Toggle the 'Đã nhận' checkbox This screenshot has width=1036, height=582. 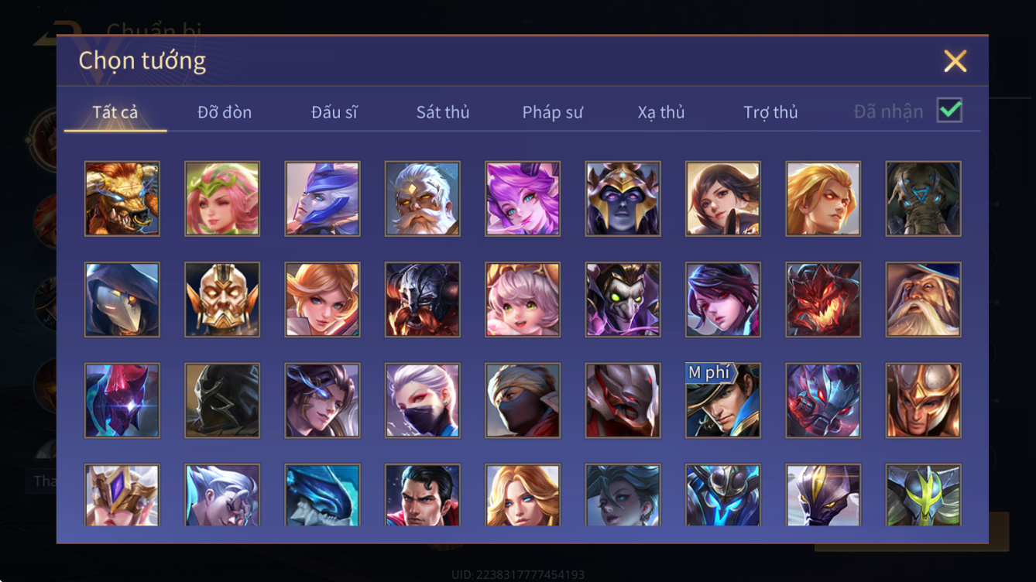[x=950, y=111]
